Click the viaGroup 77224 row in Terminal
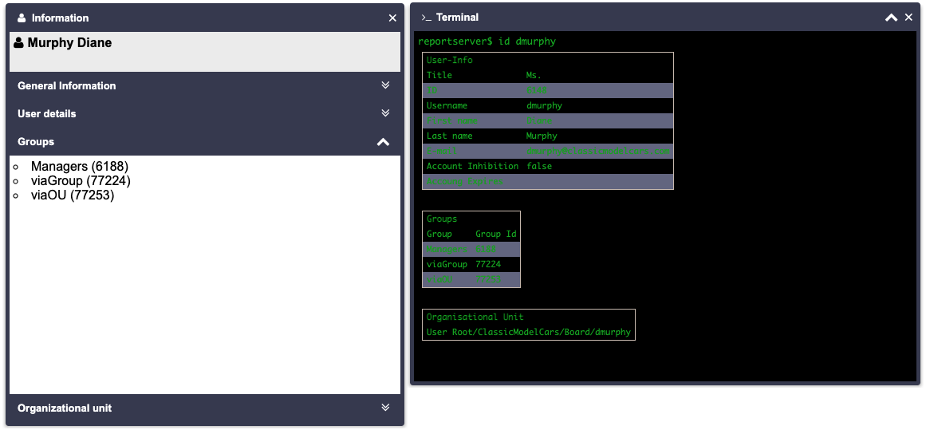 click(x=471, y=265)
